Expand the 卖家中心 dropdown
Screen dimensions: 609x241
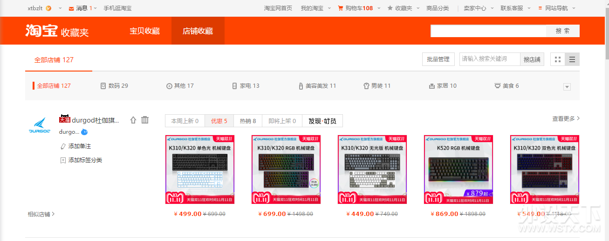pos(492,8)
